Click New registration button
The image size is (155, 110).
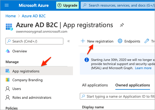pyautogui.click(x=97, y=41)
